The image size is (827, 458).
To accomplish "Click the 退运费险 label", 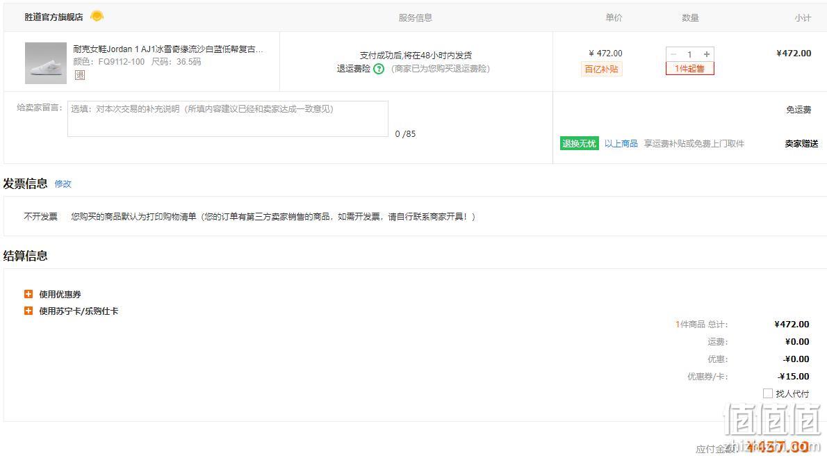I will [353, 69].
